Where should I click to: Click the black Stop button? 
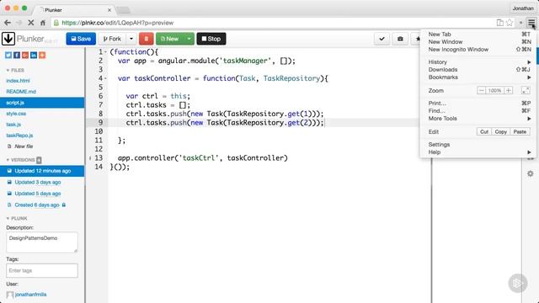pos(211,39)
